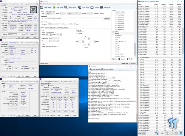This screenshot has width=185, height=136.
Task: Click the Remove preset minus icon
Action: point(119,59)
